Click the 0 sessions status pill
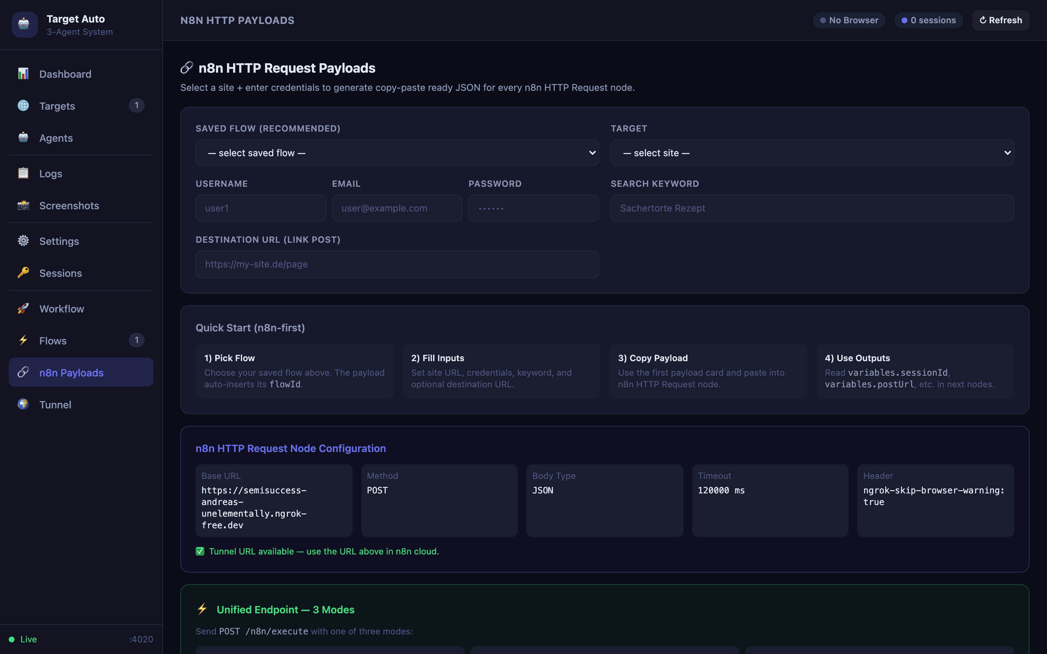Image resolution: width=1047 pixels, height=654 pixels. 928,20
